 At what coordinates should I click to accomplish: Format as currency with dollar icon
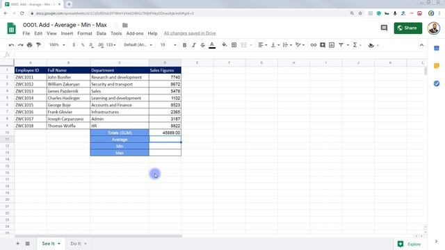[x=74, y=44]
